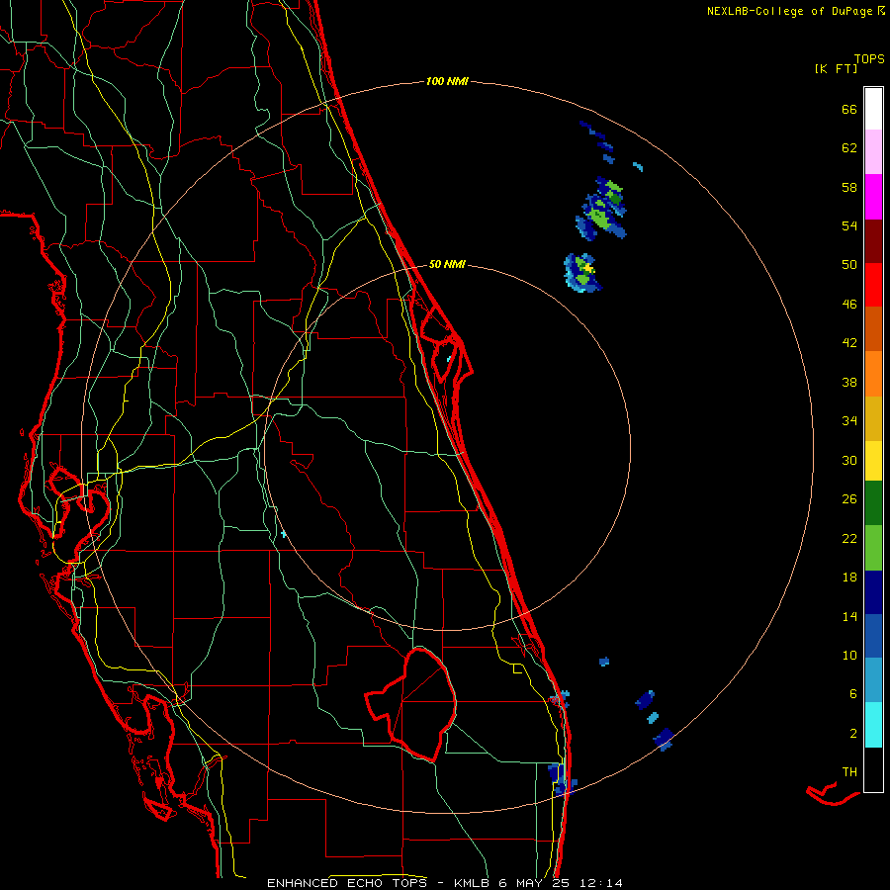The image size is (890, 890).
Task: Click the 100 NMI range ring label
Action: click(447, 81)
